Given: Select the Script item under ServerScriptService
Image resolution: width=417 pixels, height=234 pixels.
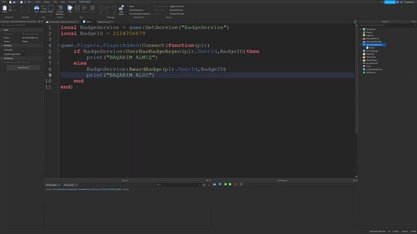Looking at the screenshot, I should coord(372,47).
